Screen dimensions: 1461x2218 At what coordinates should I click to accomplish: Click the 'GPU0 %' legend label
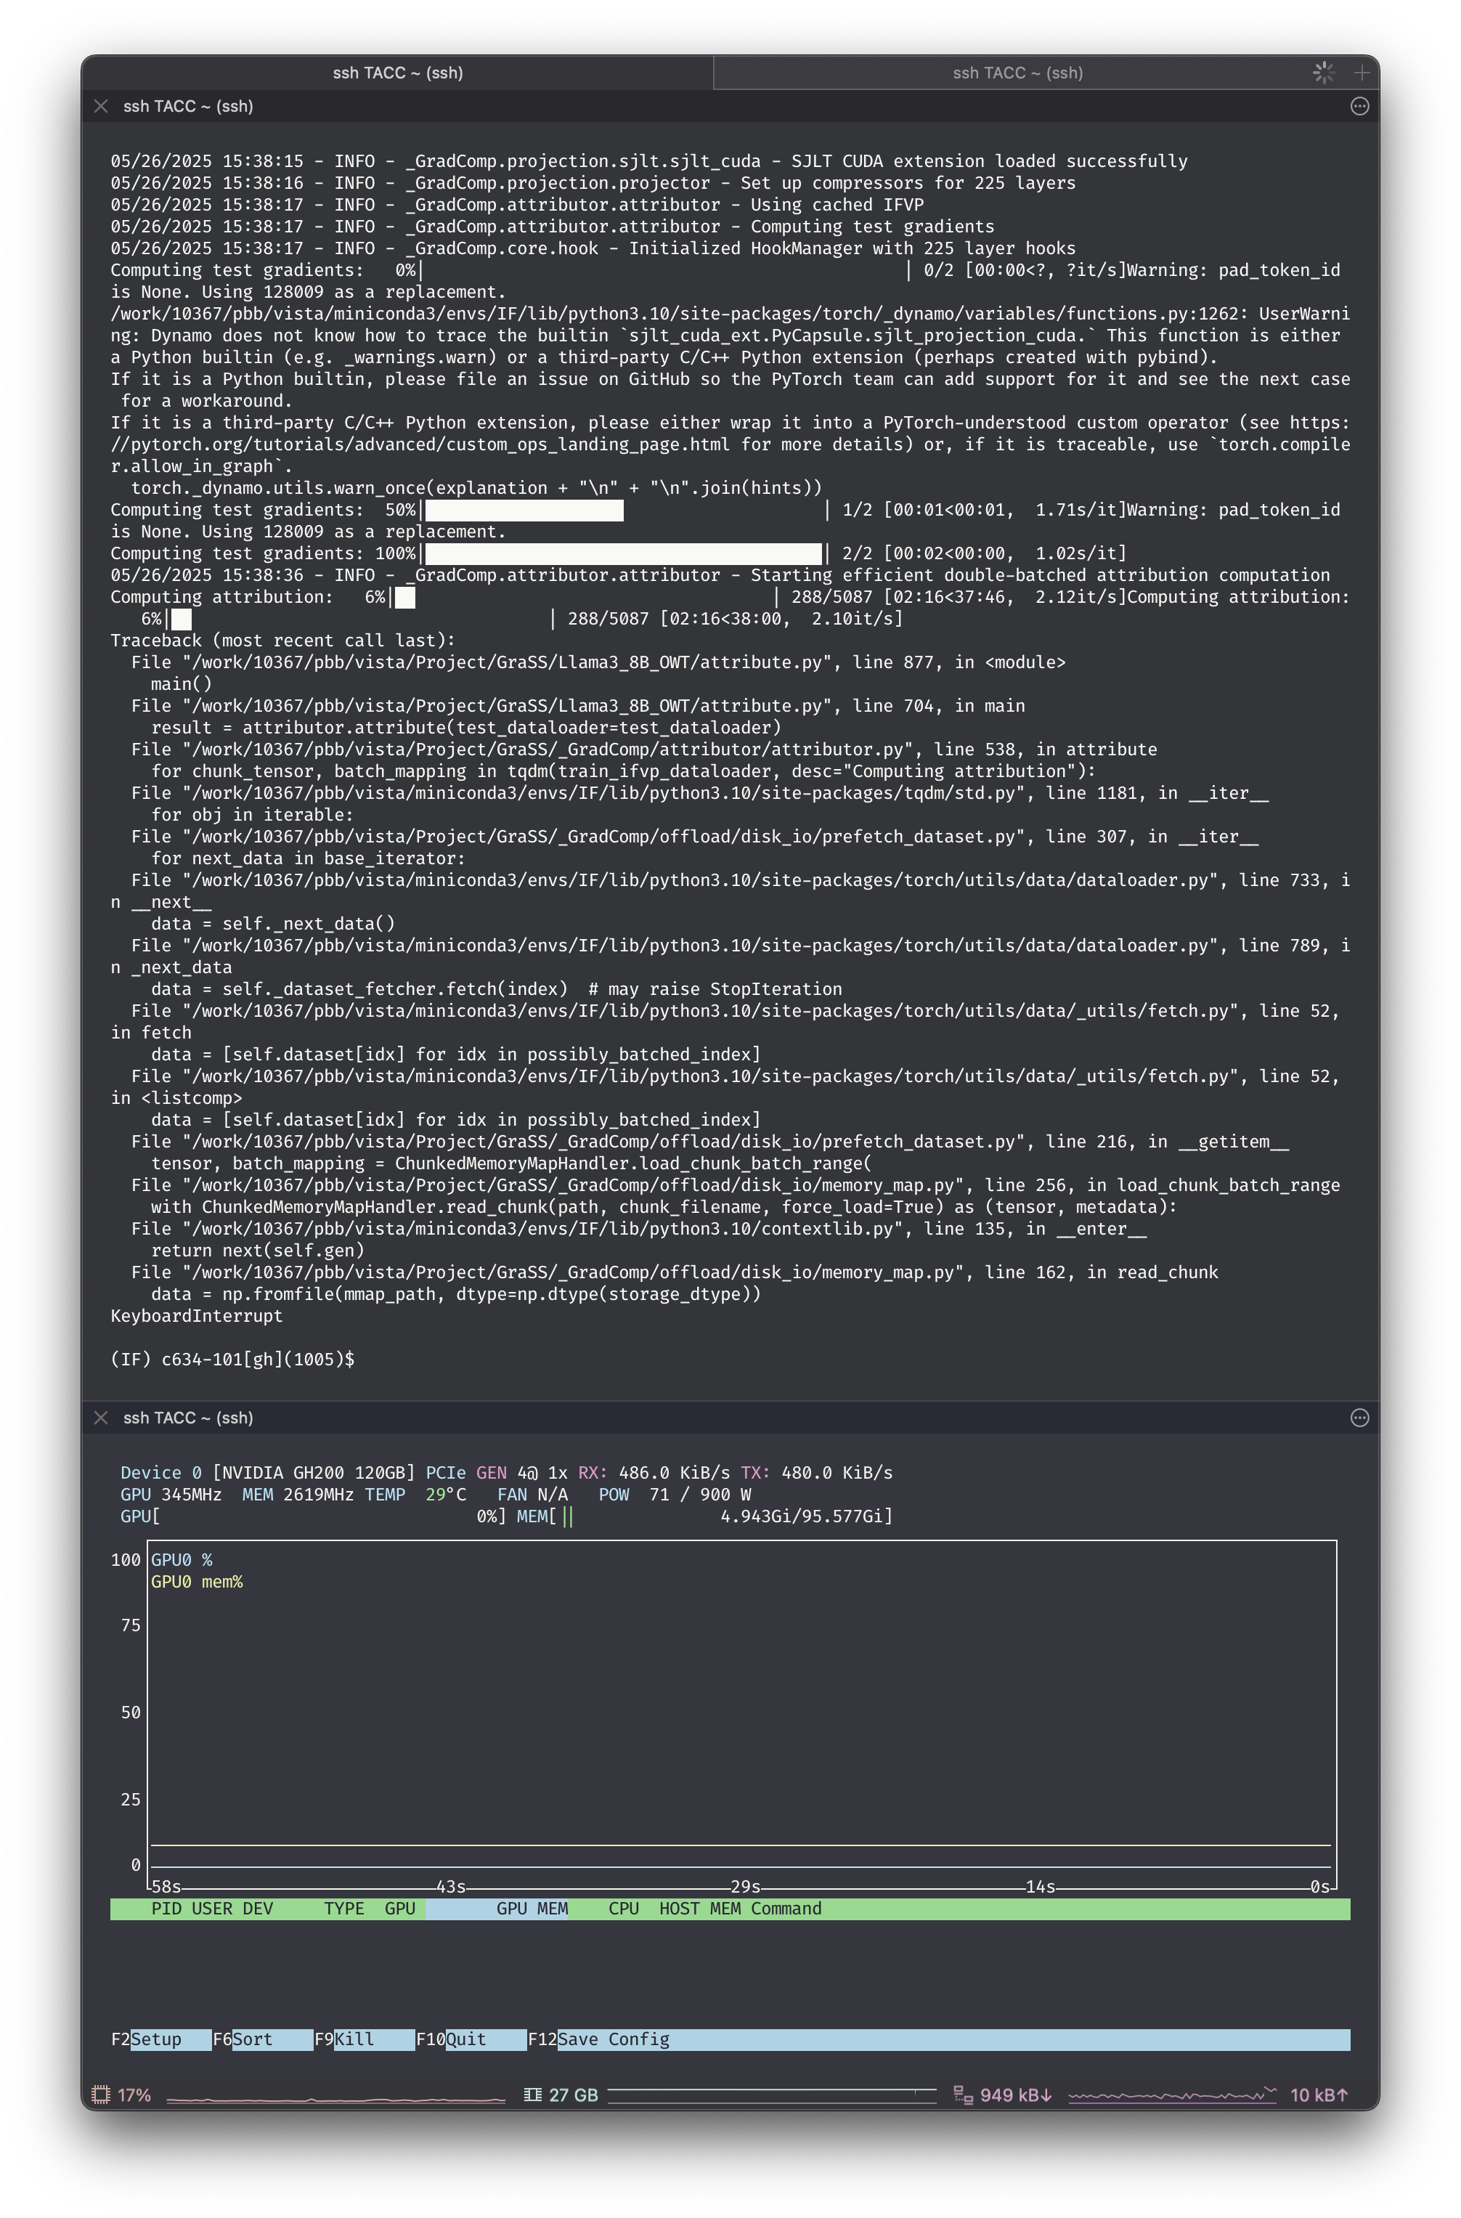click(x=182, y=1560)
